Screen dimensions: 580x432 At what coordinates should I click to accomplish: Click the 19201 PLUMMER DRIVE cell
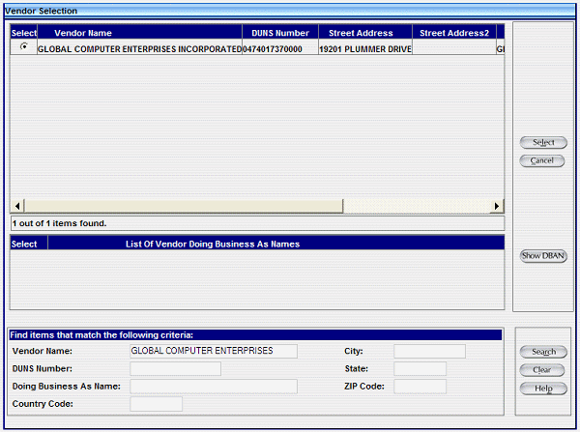(x=365, y=49)
